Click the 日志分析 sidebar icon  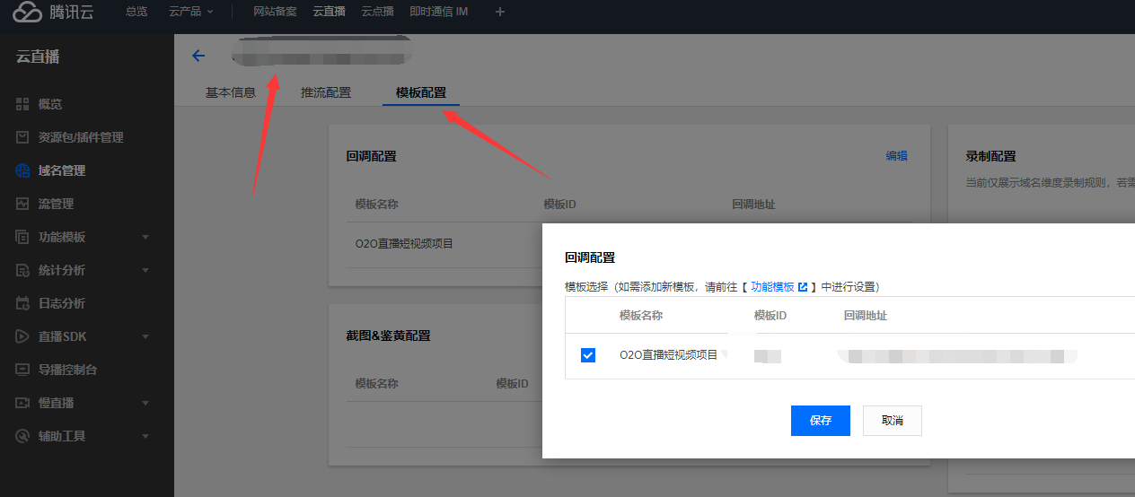pyautogui.click(x=22, y=303)
